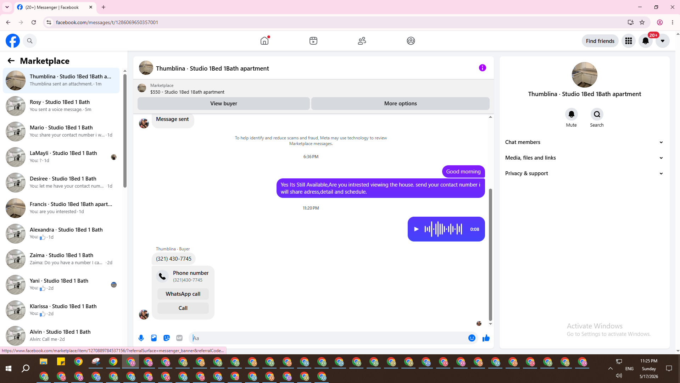Open Facebook home feed icon
This screenshot has width=680, height=383.
tap(264, 41)
